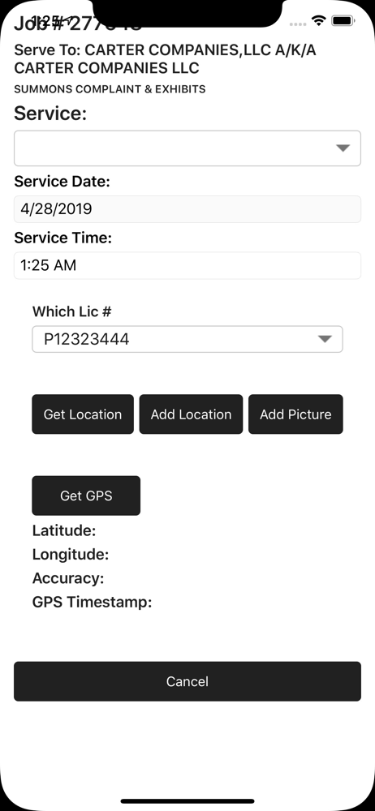This screenshot has width=375, height=811.
Task: Edit the Service Time field 1:25 AM
Action: 187,265
